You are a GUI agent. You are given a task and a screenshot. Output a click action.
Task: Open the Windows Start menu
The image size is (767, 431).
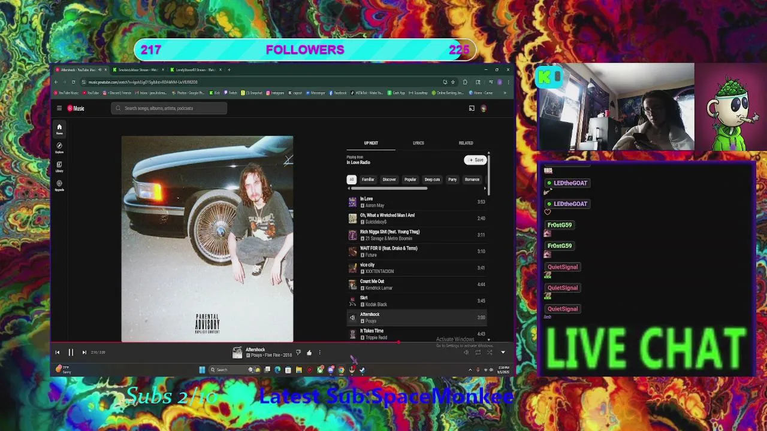tap(202, 370)
